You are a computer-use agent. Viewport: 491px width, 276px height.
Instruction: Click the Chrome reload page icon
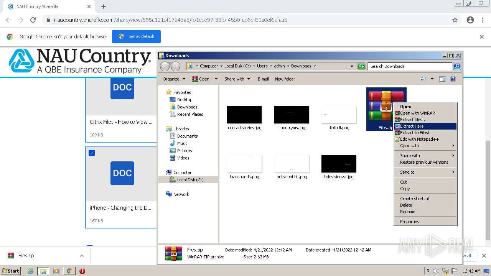33,20
